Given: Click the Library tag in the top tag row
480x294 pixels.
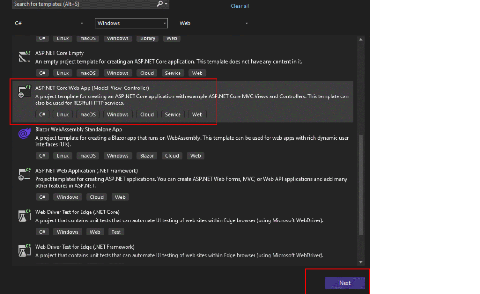Looking at the screenshot, I should click(x=148, y=38).
